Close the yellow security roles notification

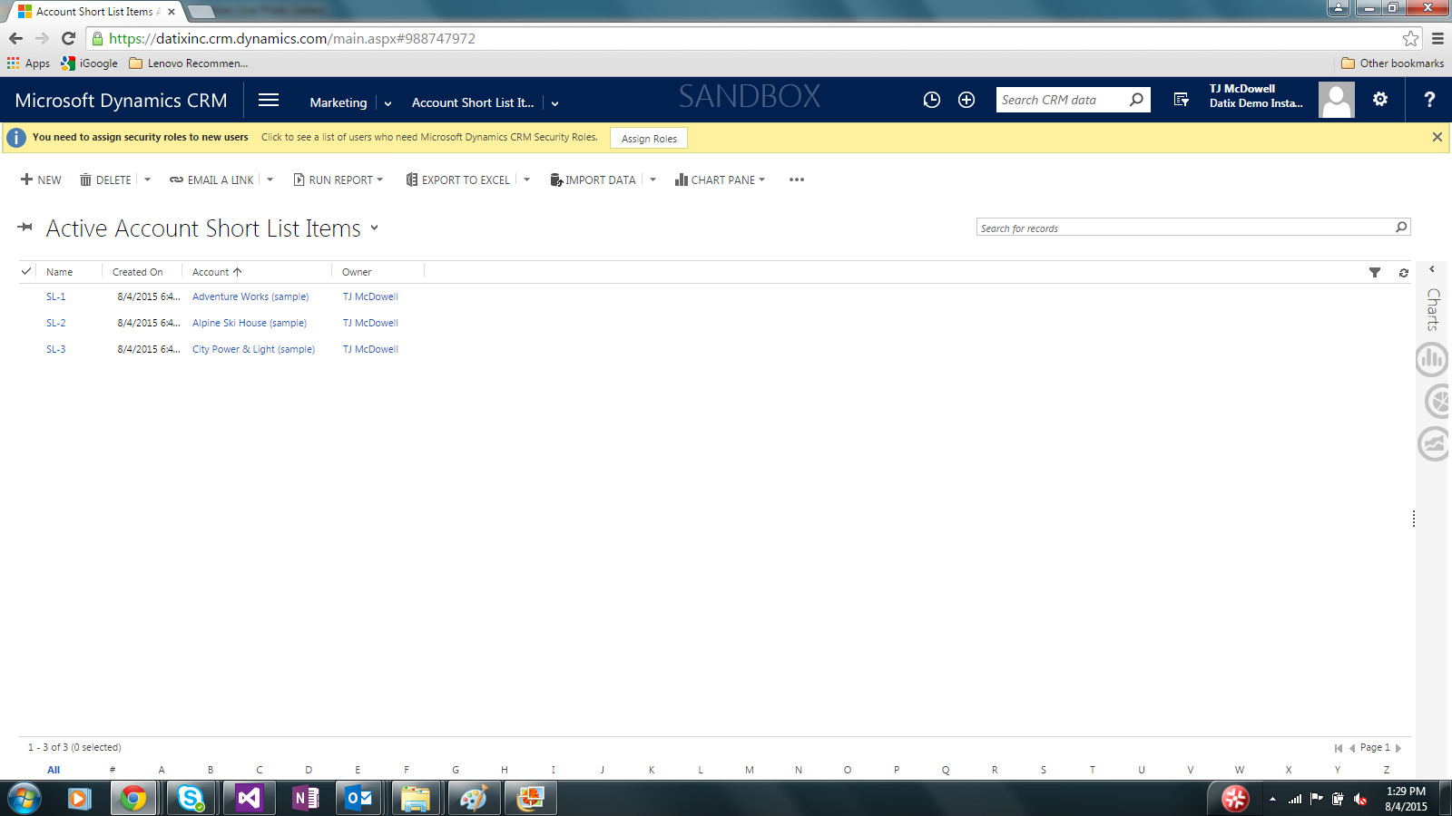(x=1437, y=137)
